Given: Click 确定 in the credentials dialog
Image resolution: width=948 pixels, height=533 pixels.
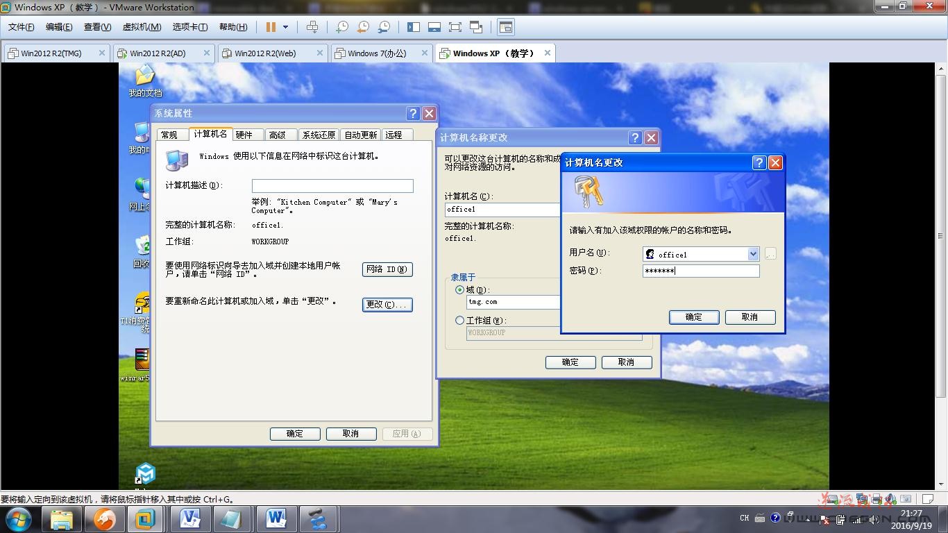Looking at the screenshot, I should 694,317.
